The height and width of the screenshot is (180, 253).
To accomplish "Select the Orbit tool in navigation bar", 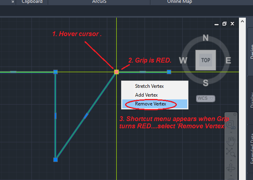I will click(231, 166).
